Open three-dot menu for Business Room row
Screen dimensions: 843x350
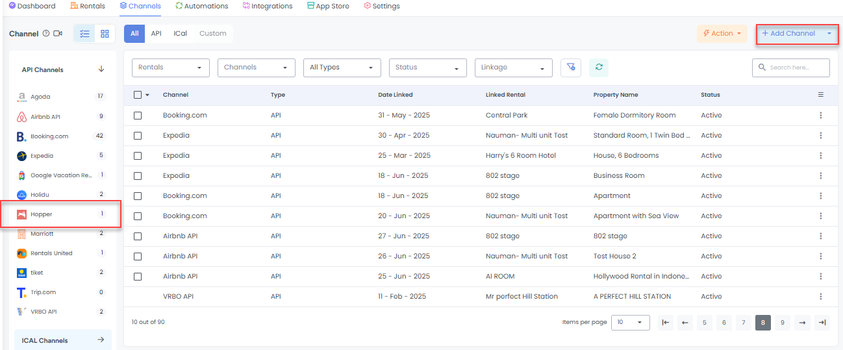point(821,176)
